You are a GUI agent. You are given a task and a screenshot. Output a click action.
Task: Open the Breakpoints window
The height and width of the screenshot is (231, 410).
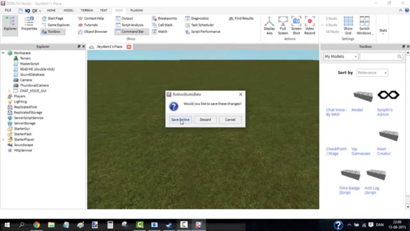(164, 18)
